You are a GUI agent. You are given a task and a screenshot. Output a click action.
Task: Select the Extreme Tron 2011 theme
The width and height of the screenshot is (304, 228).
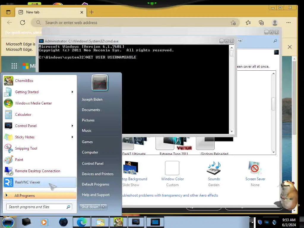click(174, 146)
